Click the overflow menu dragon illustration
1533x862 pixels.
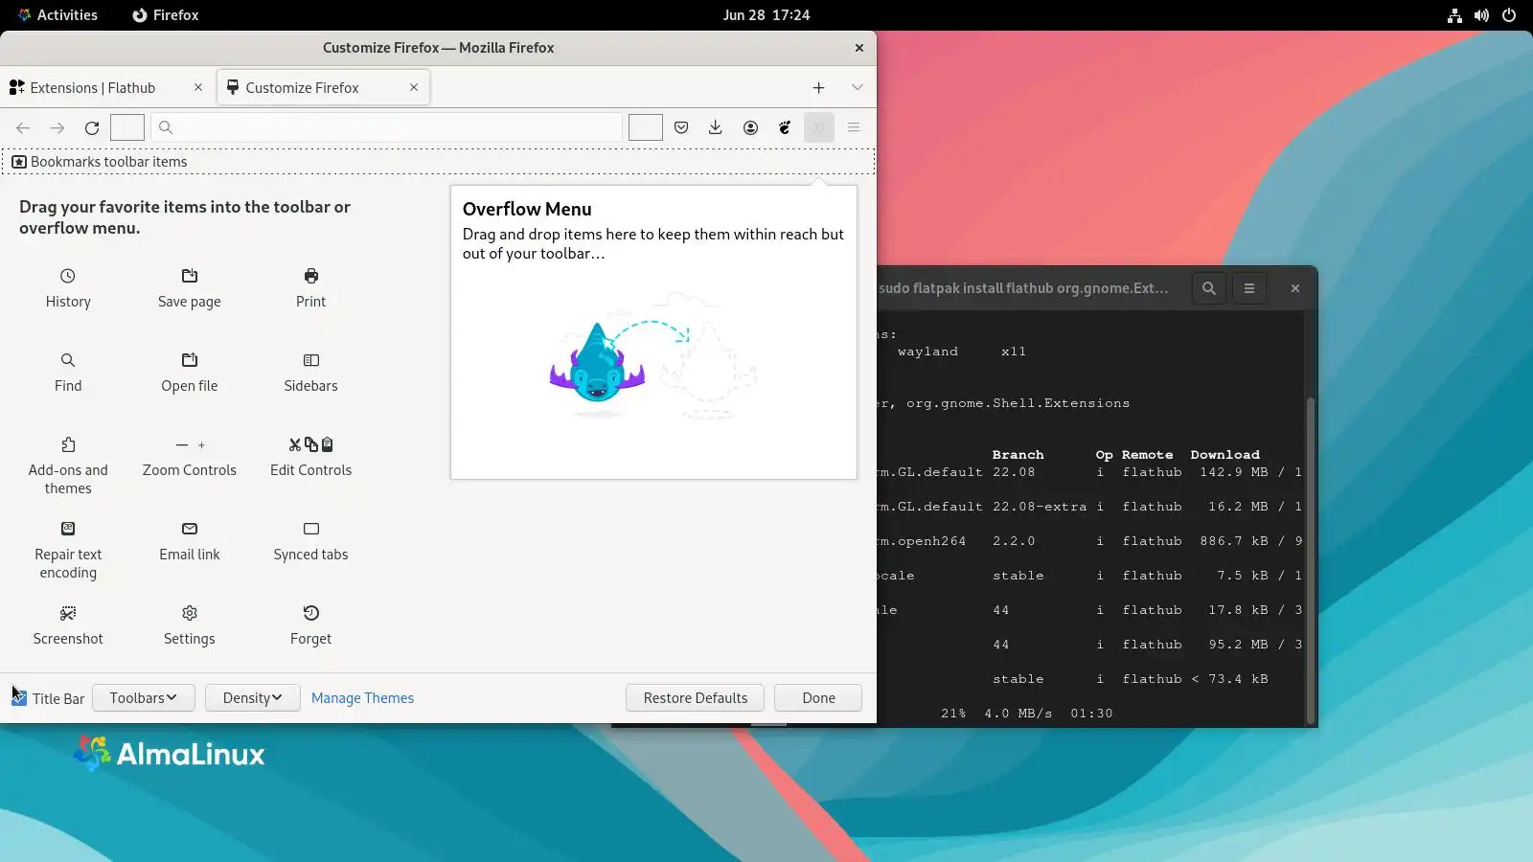pos(652,357)
